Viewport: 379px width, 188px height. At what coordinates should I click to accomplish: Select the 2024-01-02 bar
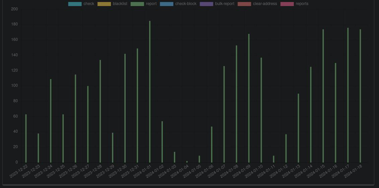[162, 142]
